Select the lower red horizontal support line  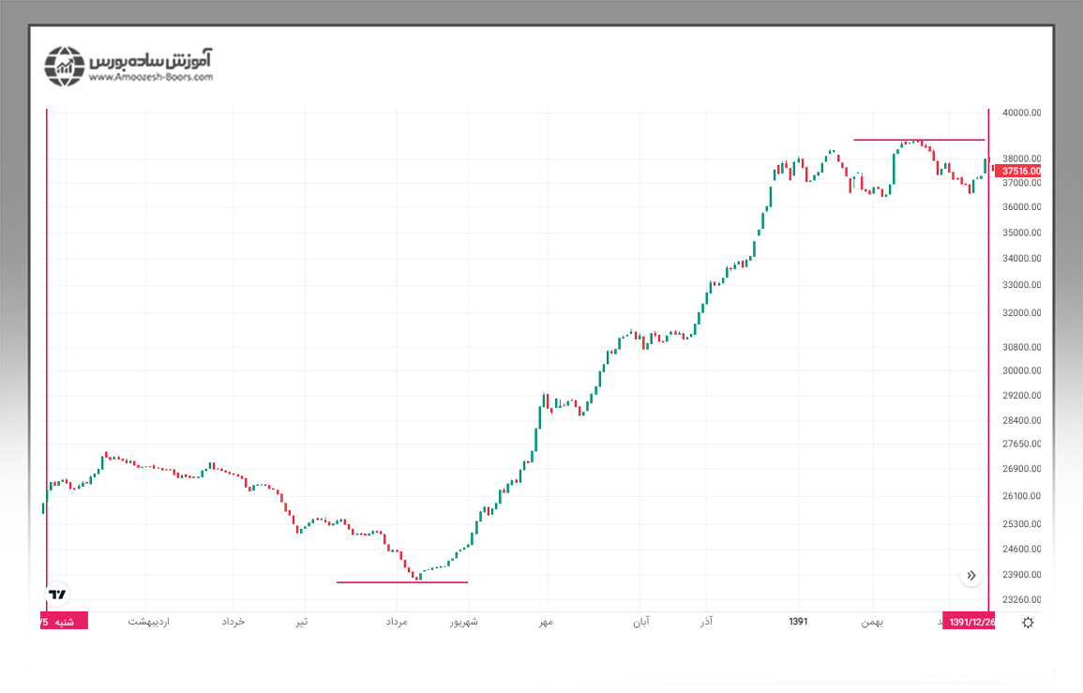401,582
